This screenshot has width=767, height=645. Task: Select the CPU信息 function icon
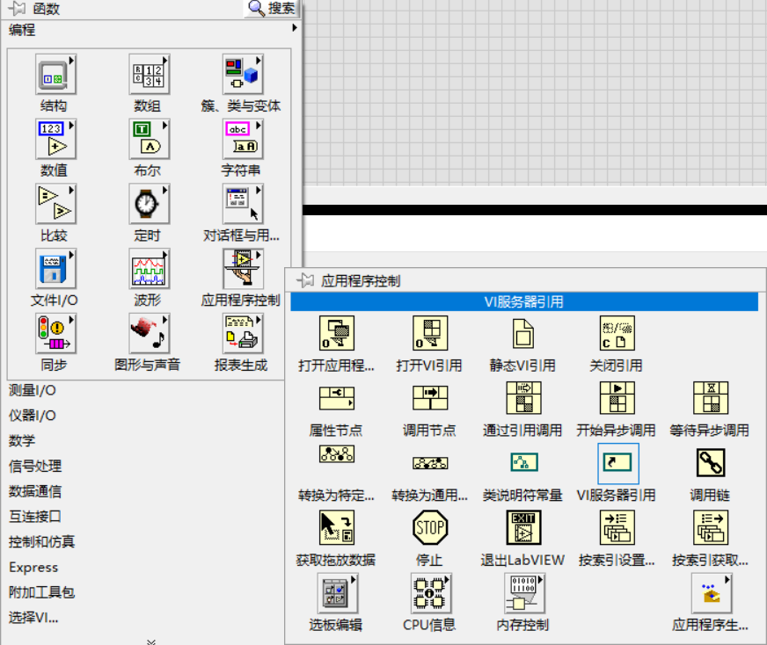pyautogui.click(x=432, y=593)
